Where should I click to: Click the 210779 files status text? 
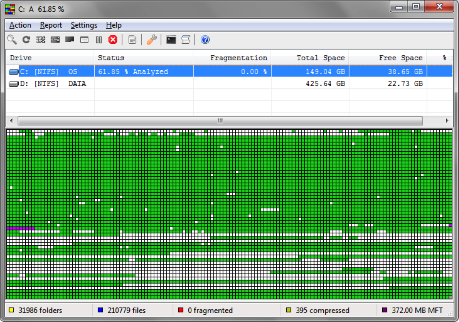(126, 310)
